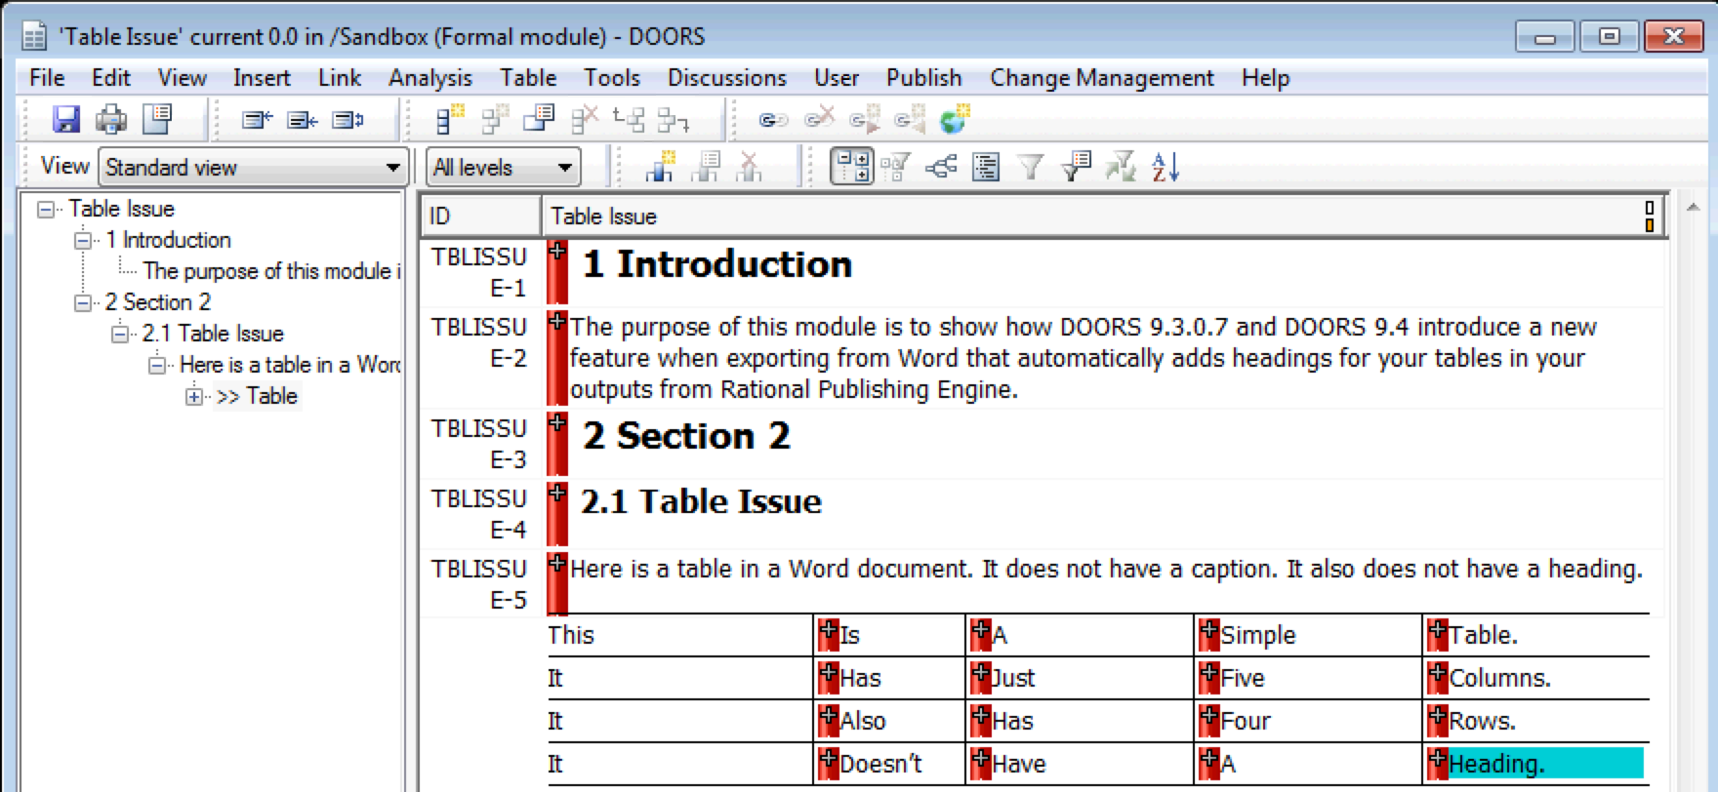The height and width of the screenshot is (792, 1718).
Task: Select the '2.1 Table Issue' heading object
Action: pyautogui.click(x=701, y=501)
